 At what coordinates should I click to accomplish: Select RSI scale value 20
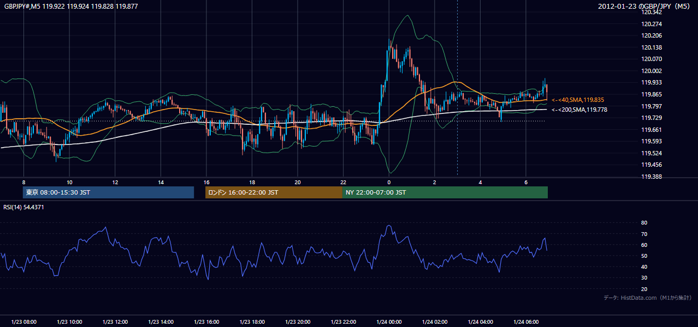pyautogui.click(x=644, y=289)
